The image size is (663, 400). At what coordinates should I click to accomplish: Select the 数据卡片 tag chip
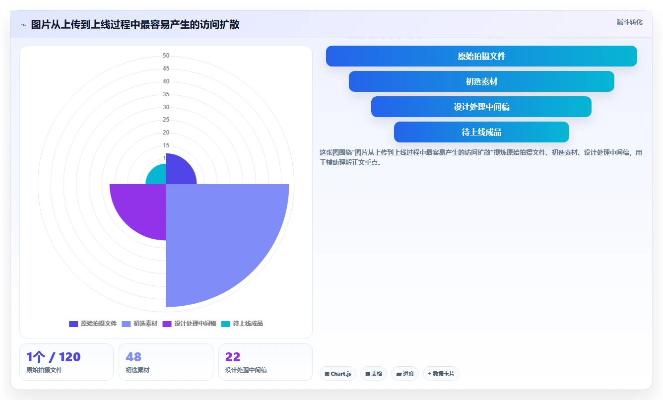point(441,374)
